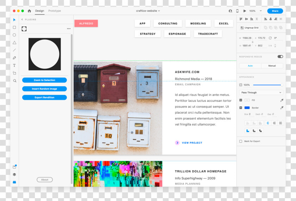Screen dimensions: 296x201
Task: Pick fill color with eyedropper
Action: click(282, 100)
